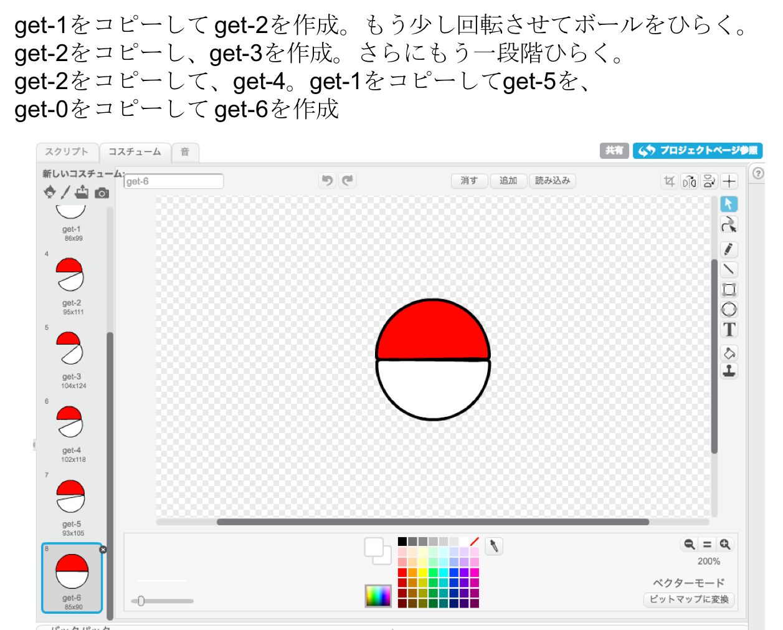This screenshot has width=783, height=630.
Task: Open the rainbow color picker square
Action: pos(378,596)
